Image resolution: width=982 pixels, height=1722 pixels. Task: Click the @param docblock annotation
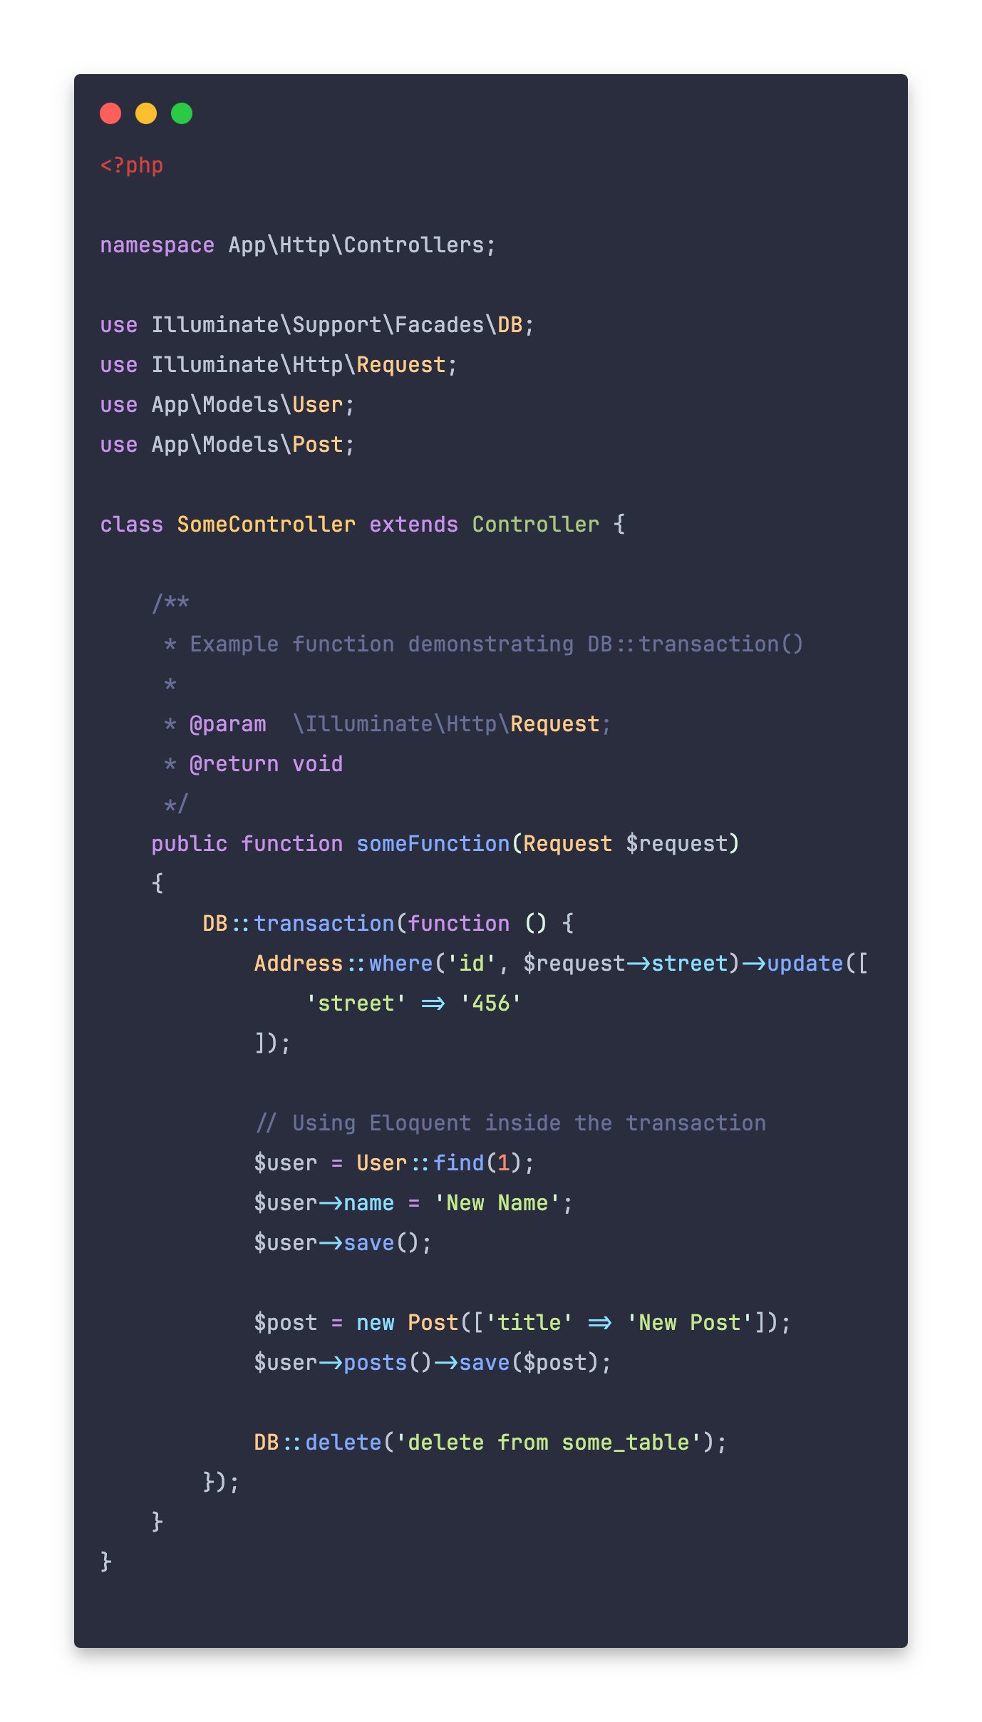[227, 724]
